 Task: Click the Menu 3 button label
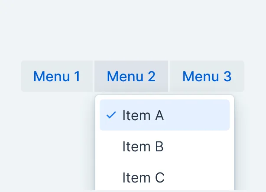(x=207, y=77)
